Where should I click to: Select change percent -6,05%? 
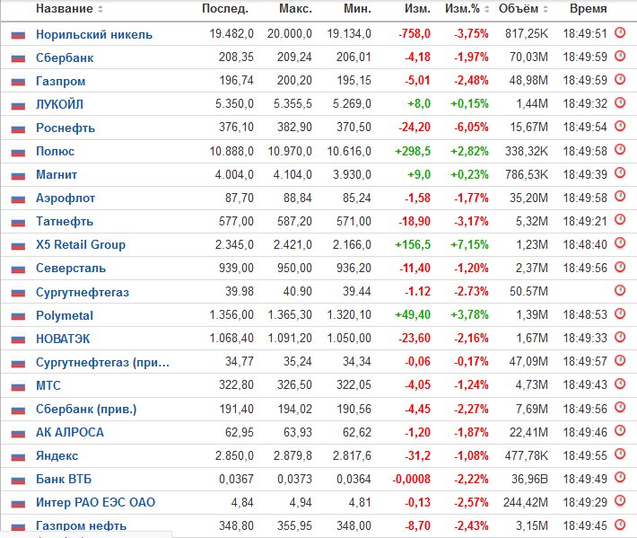[471, 128]
